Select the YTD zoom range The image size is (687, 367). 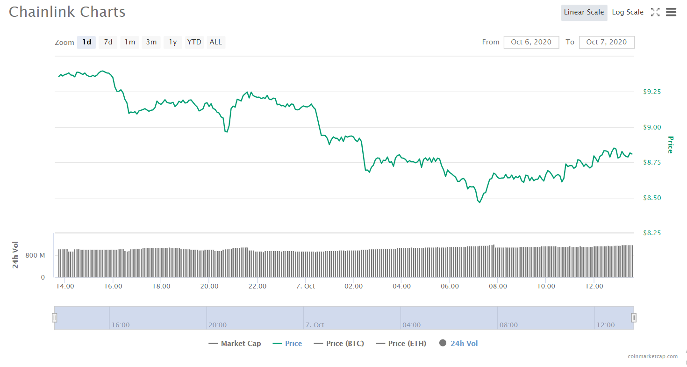pos(194,42)
